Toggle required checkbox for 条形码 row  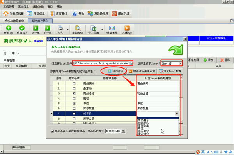[74, 88]
